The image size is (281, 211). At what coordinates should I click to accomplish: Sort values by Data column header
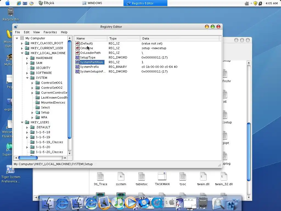179,38
